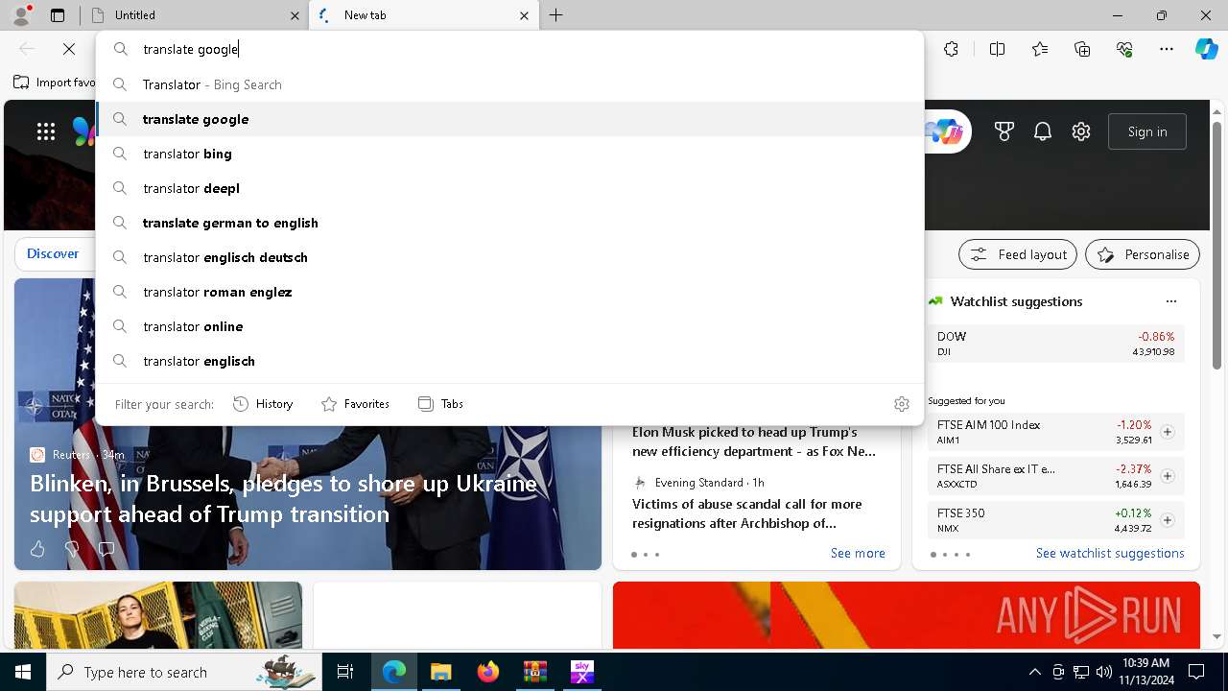Open the volume speaker tray icon
Viewport: 1228px width, 691px height.
pyautogui.click(x=1104, y=672)
